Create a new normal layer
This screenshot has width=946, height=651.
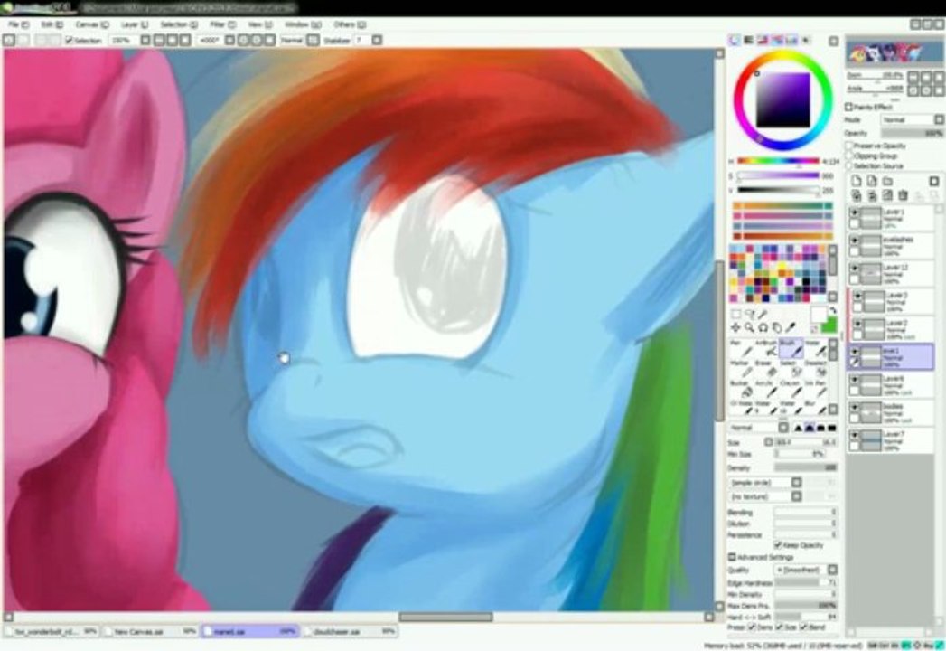(x=857, y=181)
